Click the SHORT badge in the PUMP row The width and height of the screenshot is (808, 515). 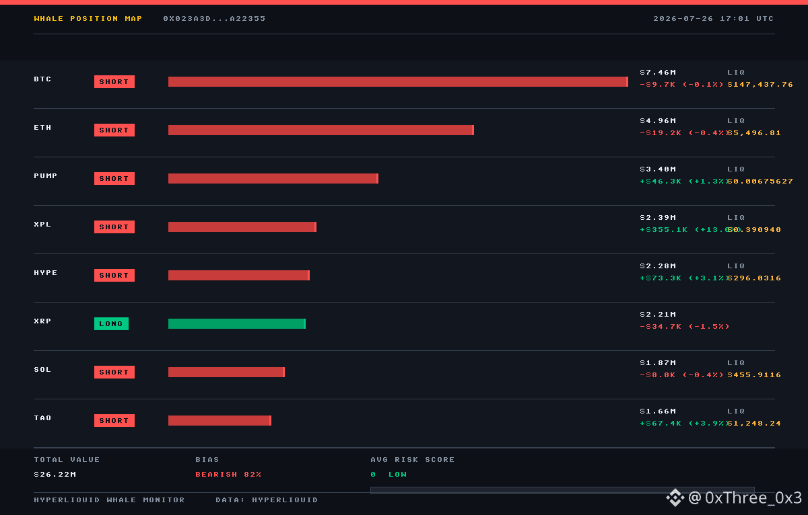click(114, 179)
